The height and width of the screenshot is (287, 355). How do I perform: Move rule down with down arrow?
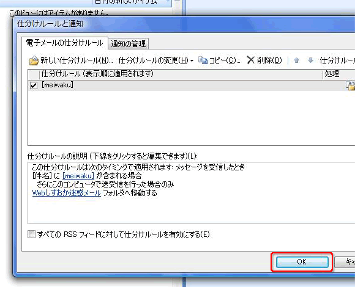pyautogui.click(x=311, y=60)
